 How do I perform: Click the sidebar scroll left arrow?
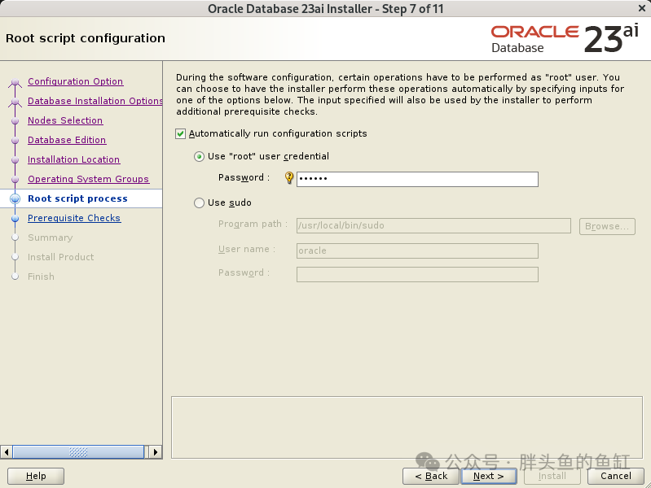(7, 452)
